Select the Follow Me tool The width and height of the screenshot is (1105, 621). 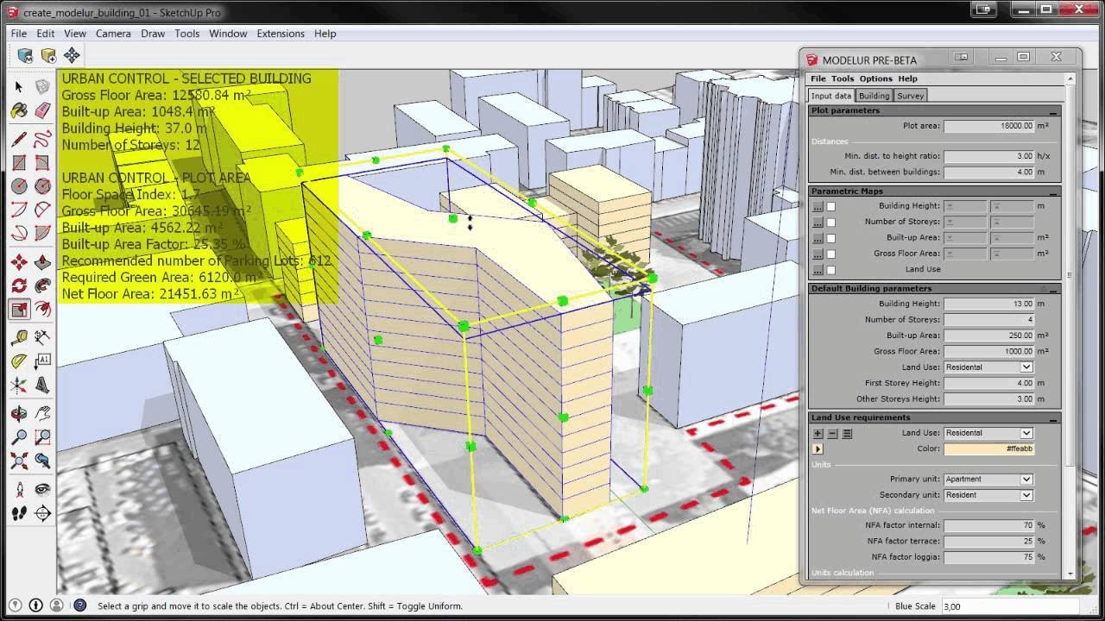42,285
